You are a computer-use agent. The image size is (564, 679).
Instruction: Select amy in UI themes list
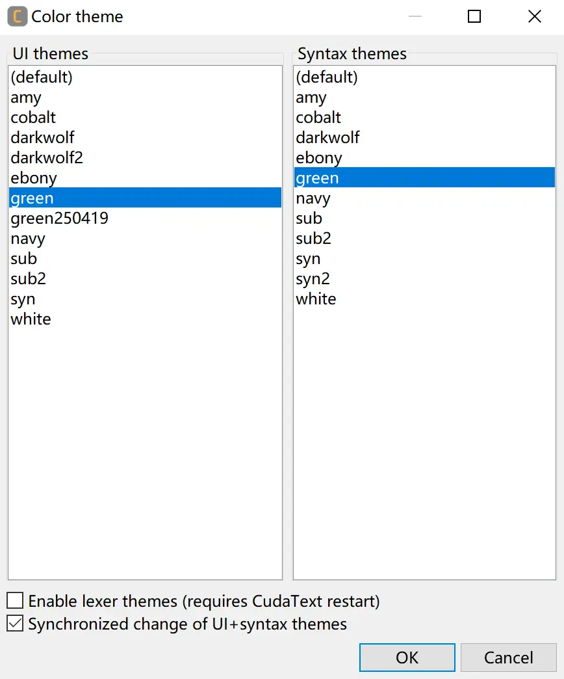26,98
